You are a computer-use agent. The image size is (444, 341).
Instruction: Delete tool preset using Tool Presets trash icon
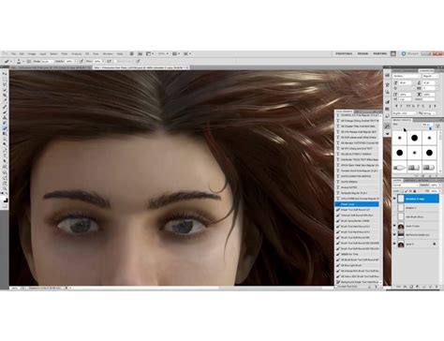377,286
